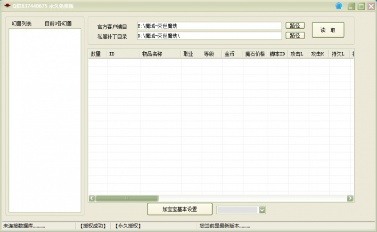Sort by 数量 column header
Image resolution: width=377 pixels, height=232 pixels.
pos(98,54)
